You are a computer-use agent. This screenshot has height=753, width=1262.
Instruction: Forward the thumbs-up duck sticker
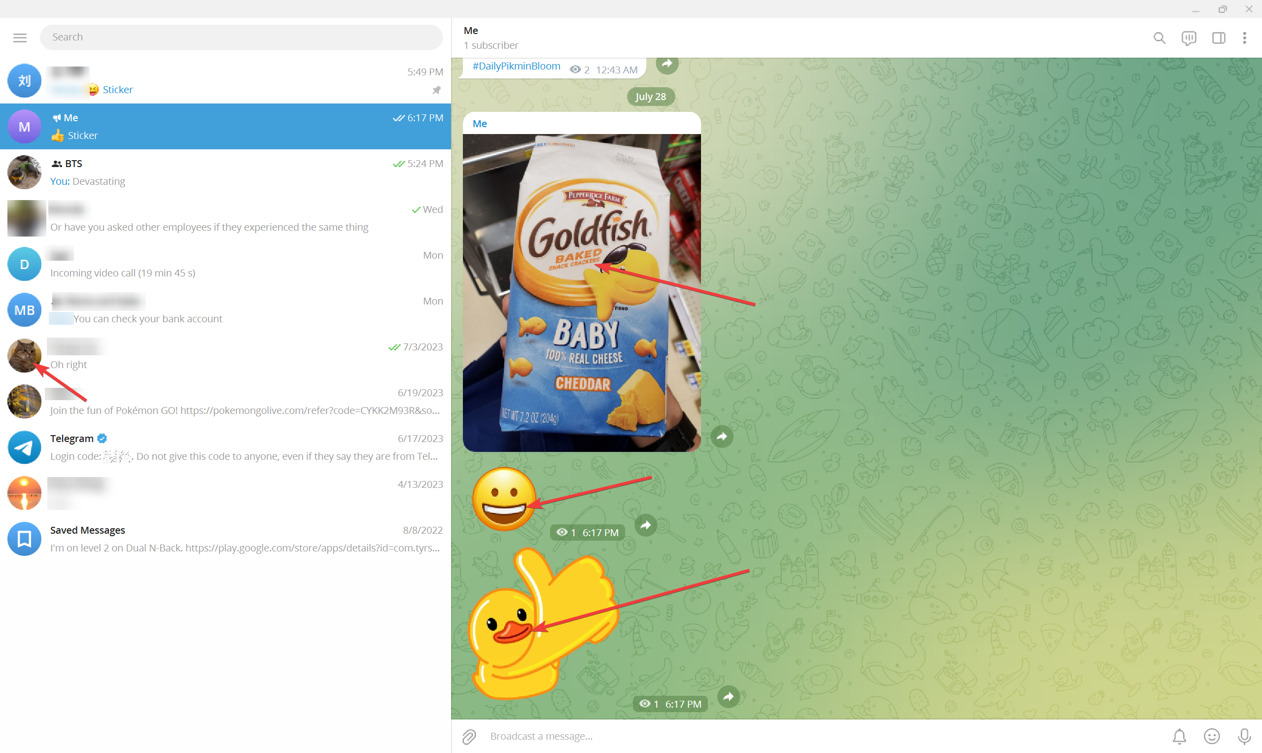click(729, 697)
